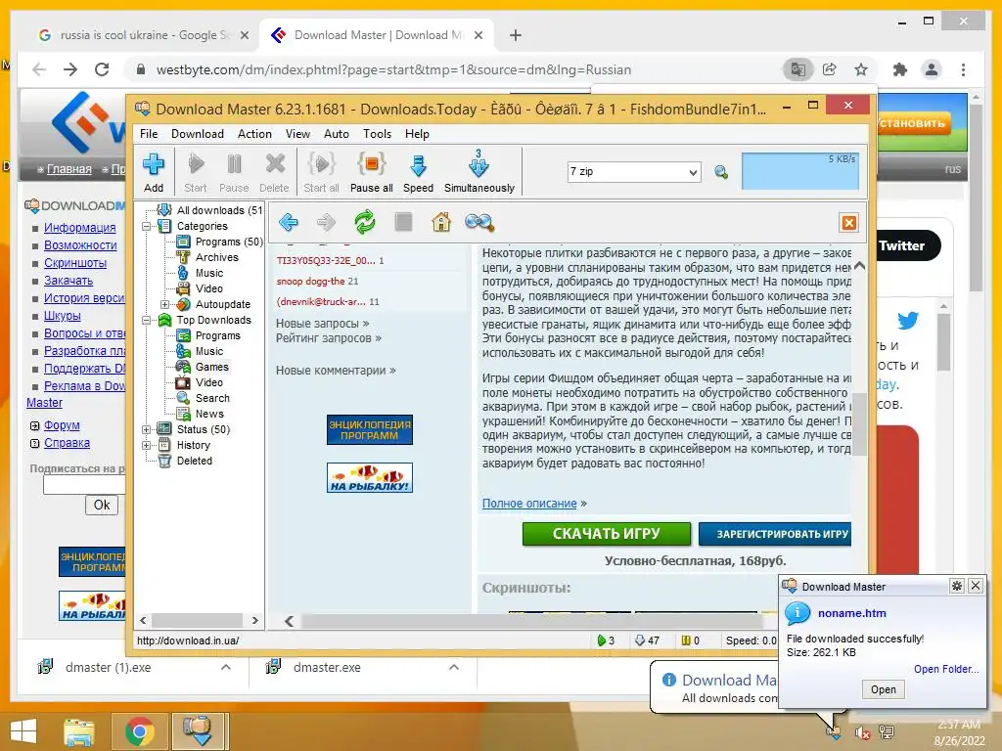The width and height of the screenshot is (1002, 751).
Task: Click the green СКАЧАТЬ ИГРУ button
Action: (x=607, y=534)
